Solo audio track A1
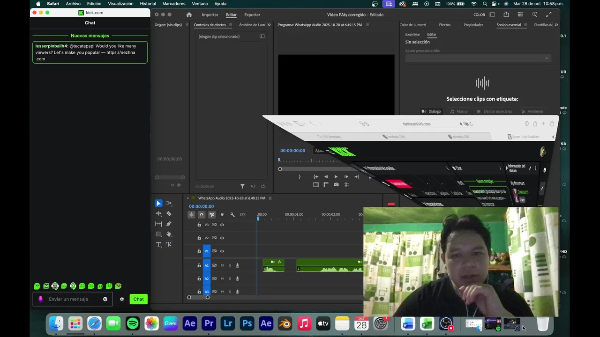Viewport: 600px width, 337px height. click(230, 265)
